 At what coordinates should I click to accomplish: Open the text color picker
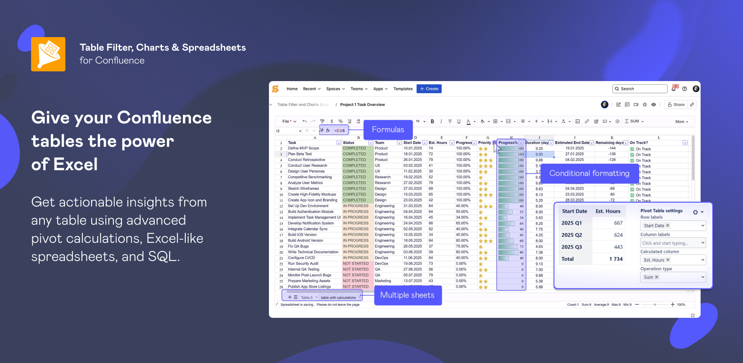coord(468,121)
